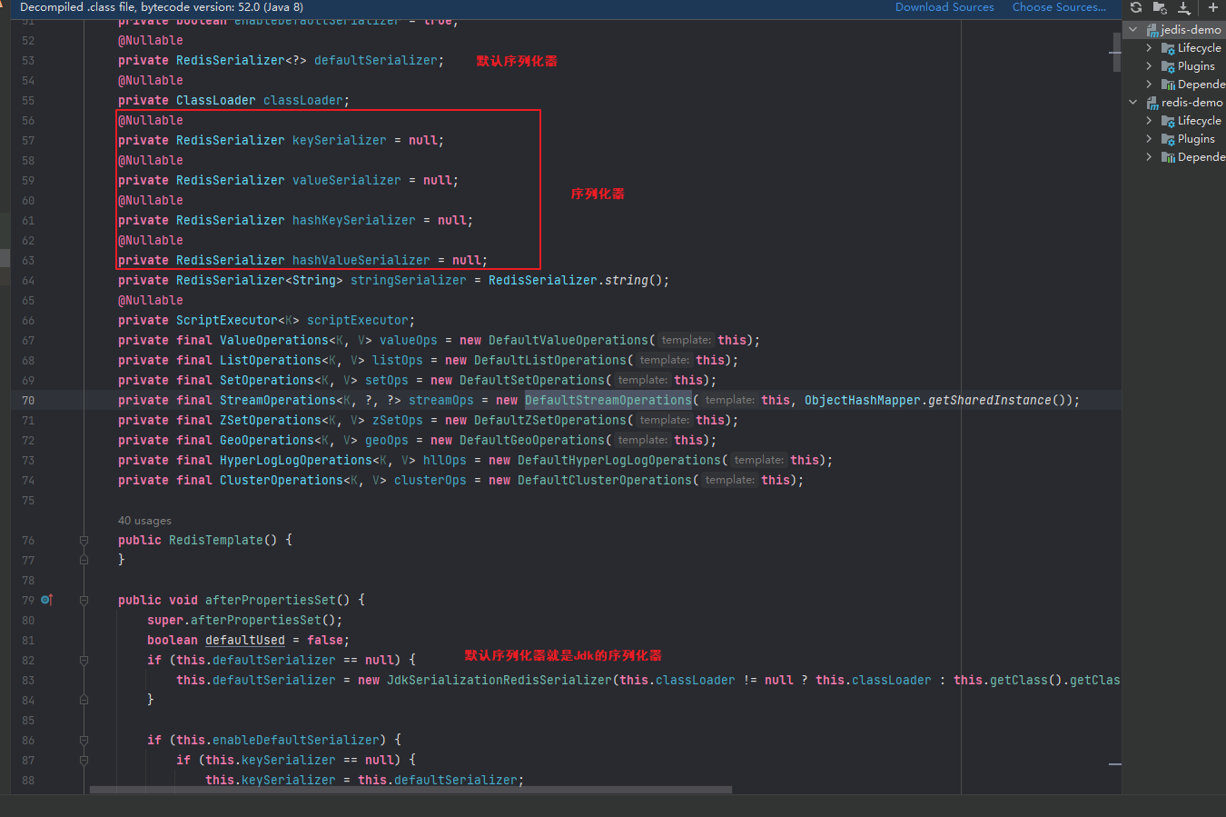Click keySerializer field name on line 57
Screen dimensions: 1226x817
pos(340,140)
